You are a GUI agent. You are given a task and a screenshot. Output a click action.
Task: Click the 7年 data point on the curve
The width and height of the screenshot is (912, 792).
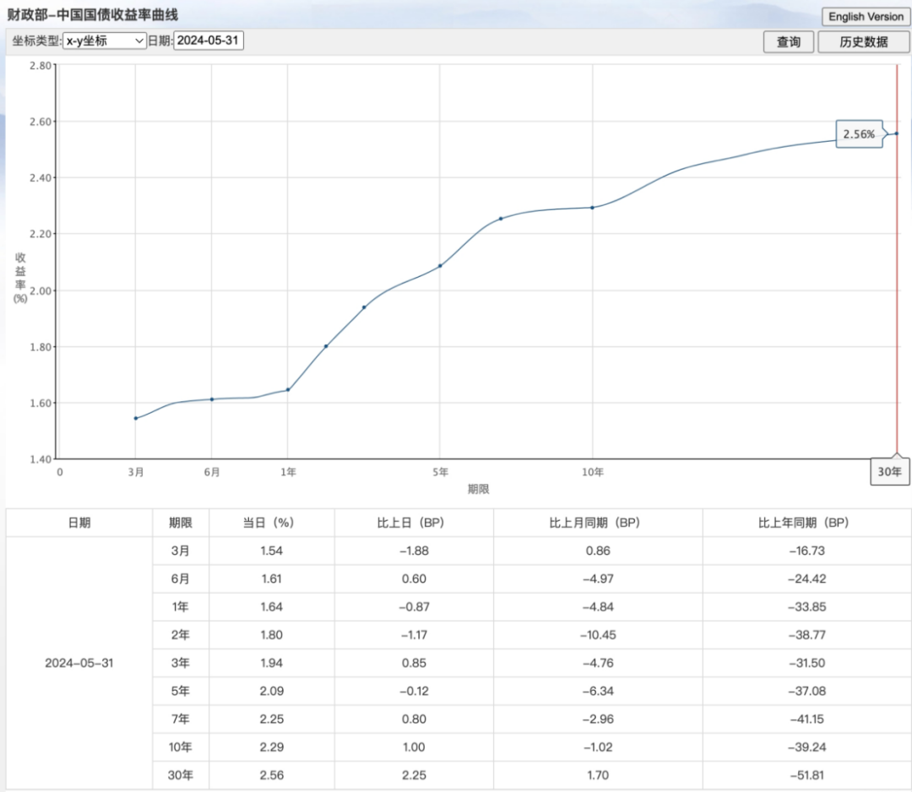click(x=501, y=219)
